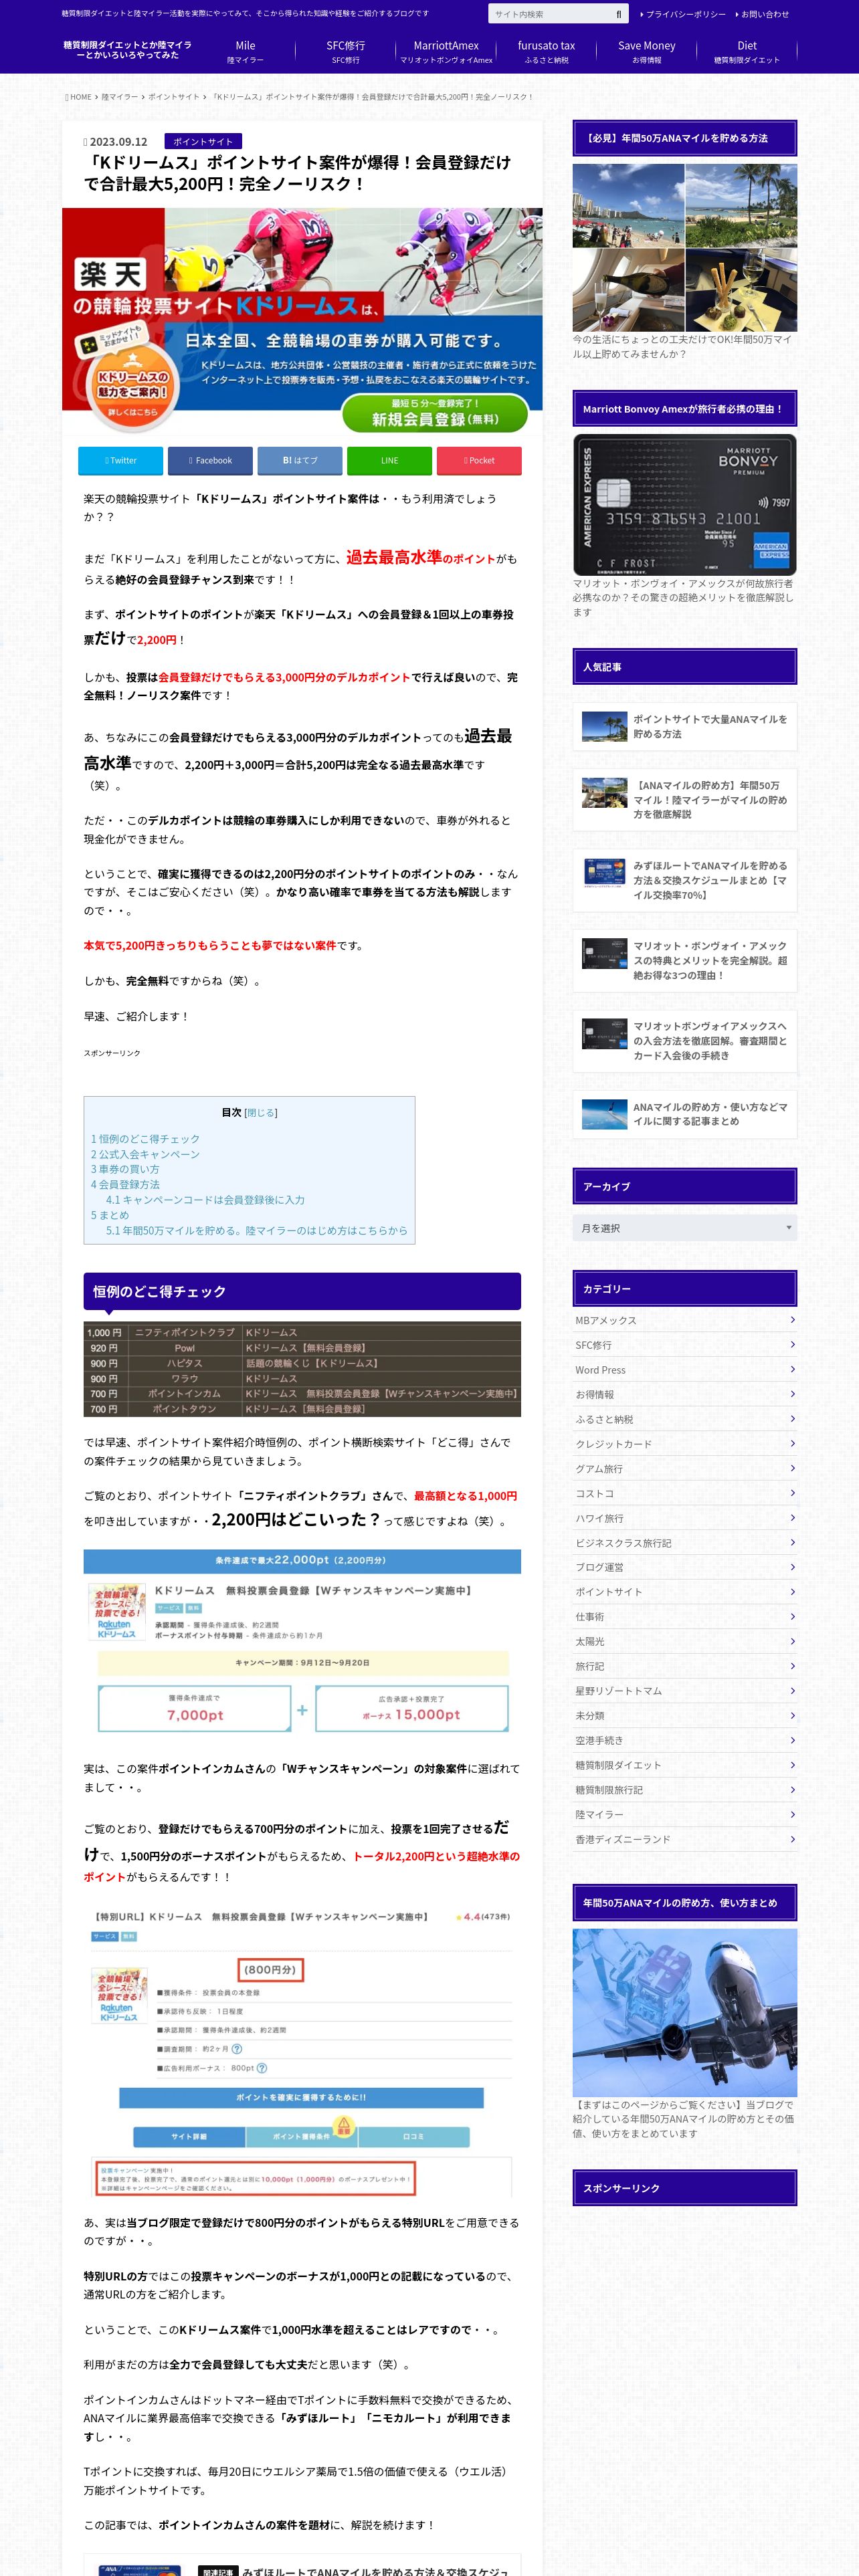Click 陸マイラー breadcrumb link
The width and height of the screenshot is (859, 2576).
coord(120,97)
